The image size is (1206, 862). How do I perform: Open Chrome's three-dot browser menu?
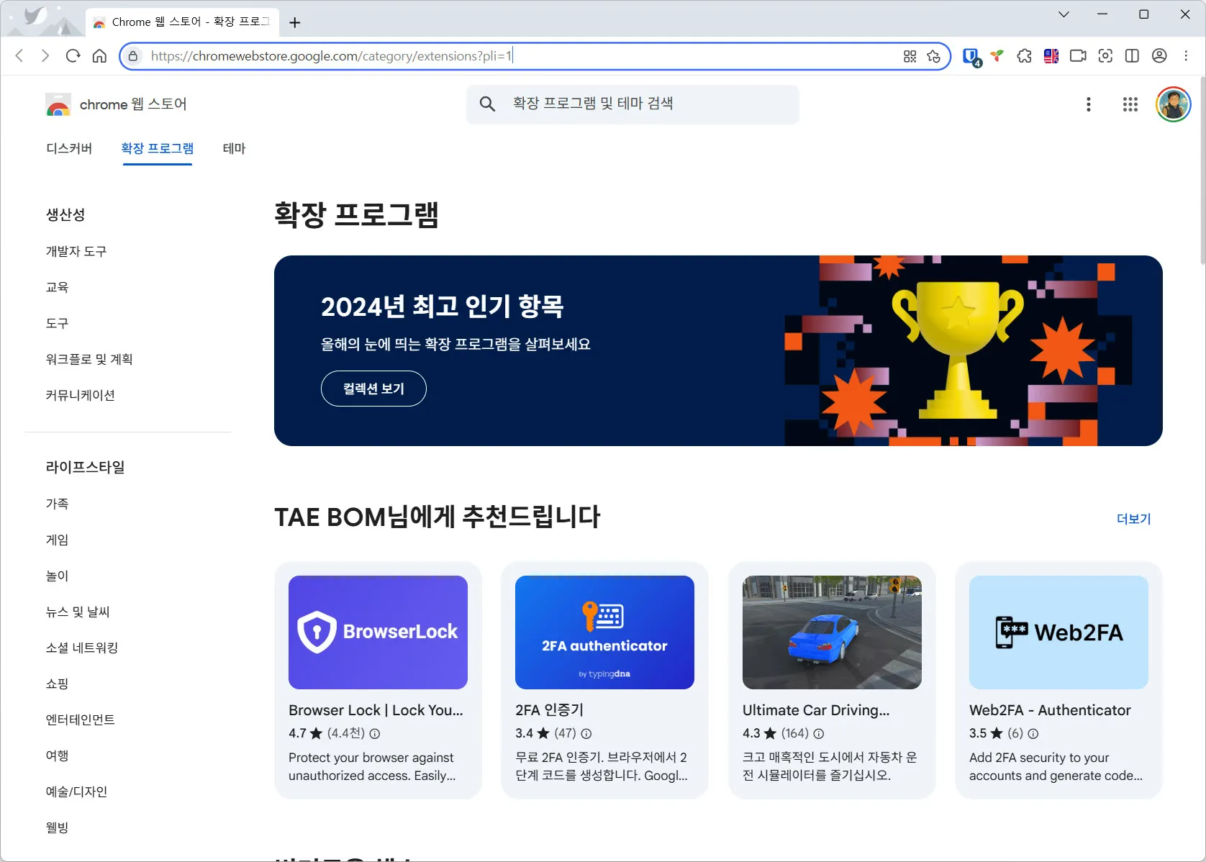(1186, 55)
